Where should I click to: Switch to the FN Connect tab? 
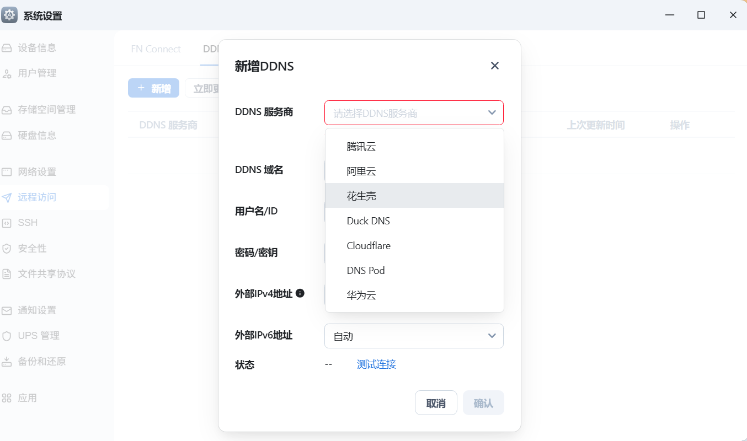click(156, 49)
